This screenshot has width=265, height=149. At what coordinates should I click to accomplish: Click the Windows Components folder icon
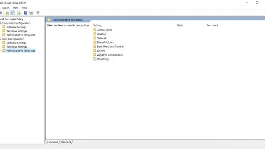(94, 55)
